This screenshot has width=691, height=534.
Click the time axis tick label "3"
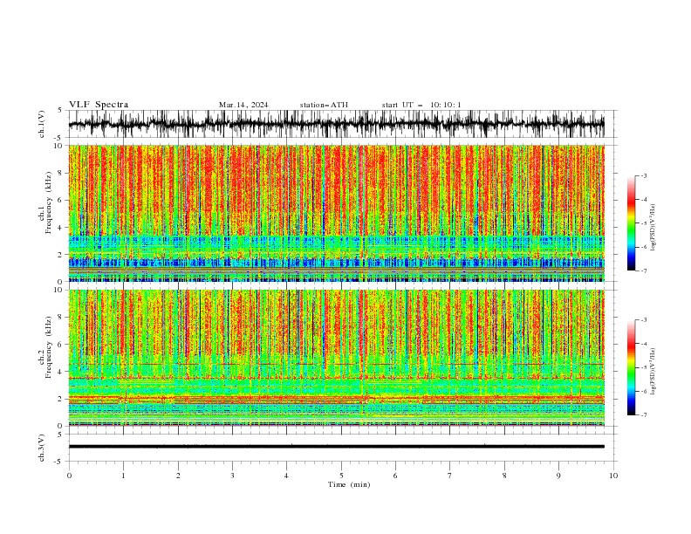coord(232,476)
